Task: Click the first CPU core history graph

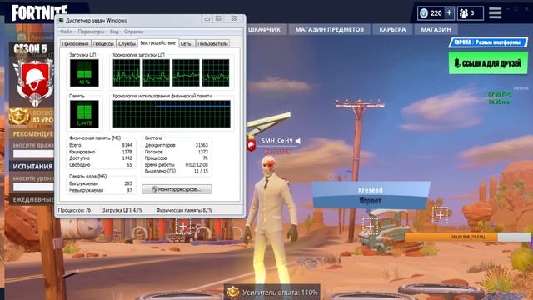Action: coord(126,72)
